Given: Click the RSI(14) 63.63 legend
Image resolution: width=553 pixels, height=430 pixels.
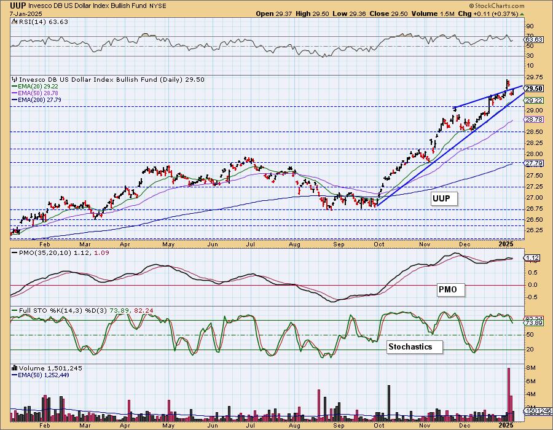Looking at the screenshot, I should point(40,22).
